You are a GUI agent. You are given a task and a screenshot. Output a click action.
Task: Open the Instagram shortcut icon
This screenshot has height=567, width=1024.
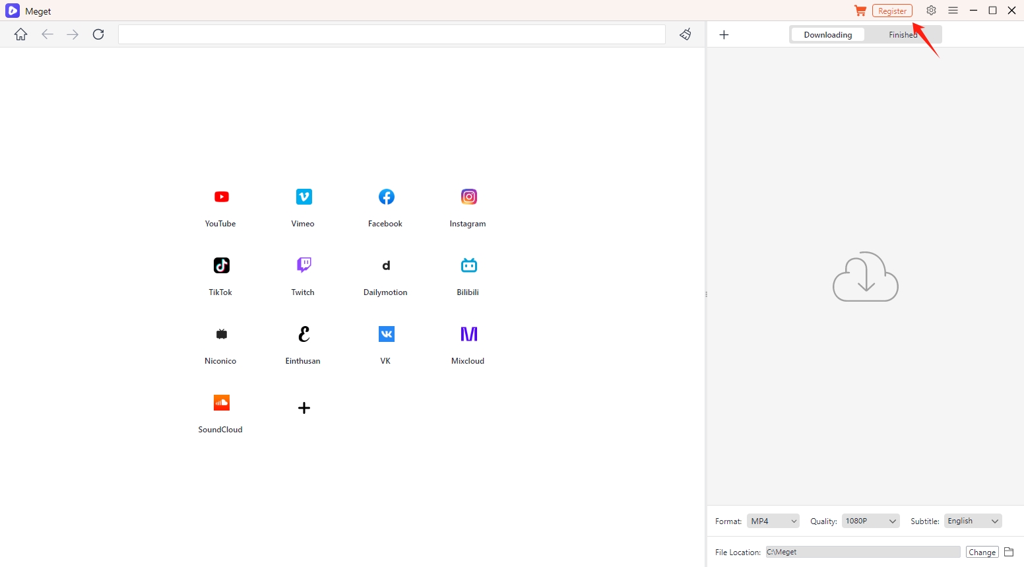(x=469, y=197)
